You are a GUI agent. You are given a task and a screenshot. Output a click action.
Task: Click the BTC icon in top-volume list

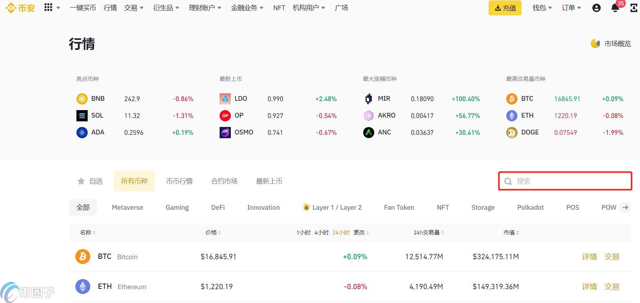coord(512,99)
